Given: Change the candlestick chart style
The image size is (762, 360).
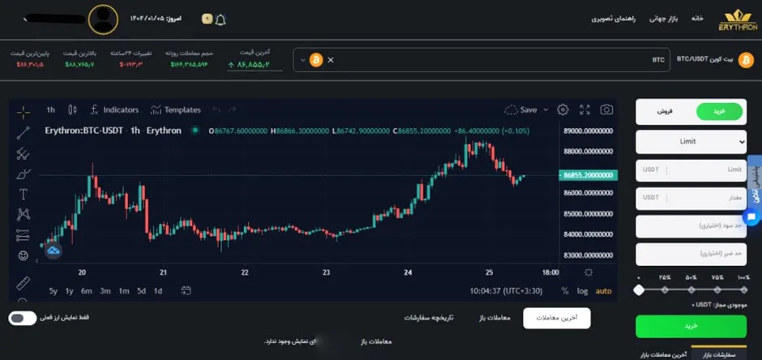Looking at the screenshot, I should click(x=72, y=109).
